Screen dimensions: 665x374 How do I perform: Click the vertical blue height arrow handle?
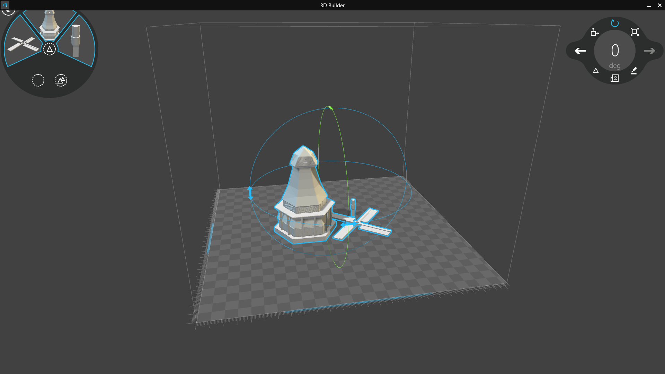point(250,193)
